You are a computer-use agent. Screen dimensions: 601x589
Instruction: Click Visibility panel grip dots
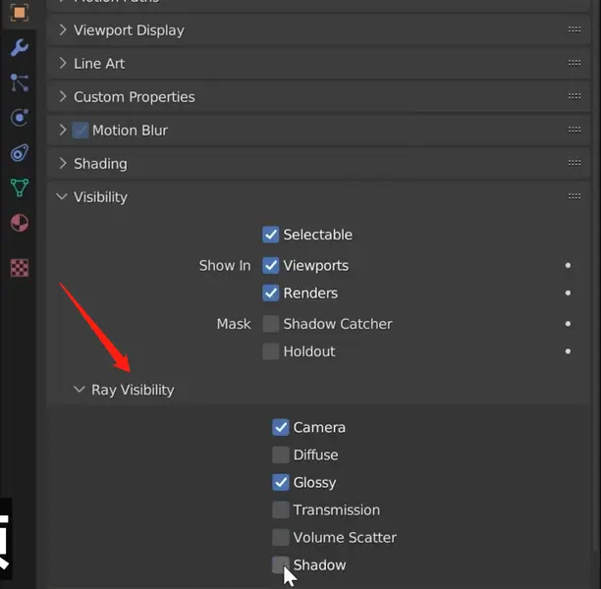pos(574,196)
